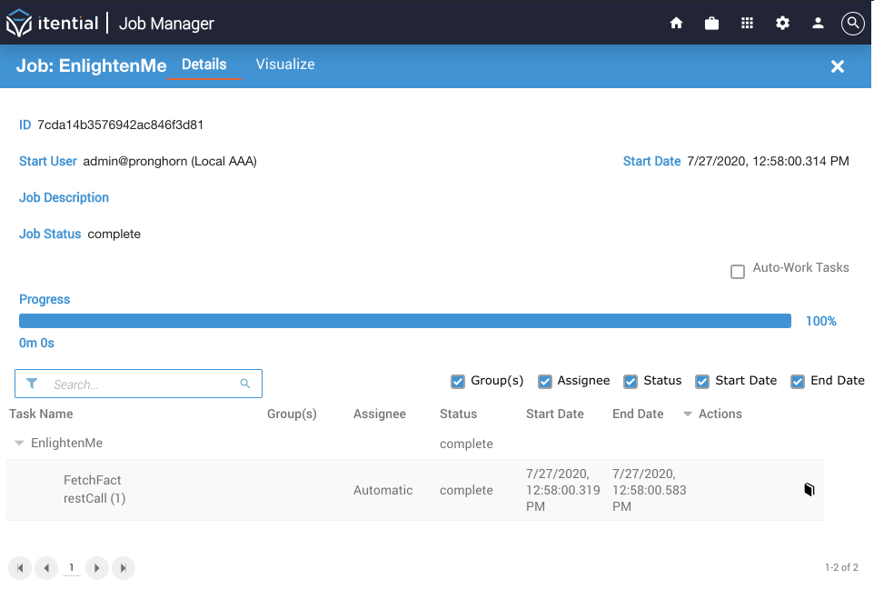This screenshot has width=874, height=589.
Task: Go to next page of tasks
Action: pyautogui.click(x=97, y=568)
